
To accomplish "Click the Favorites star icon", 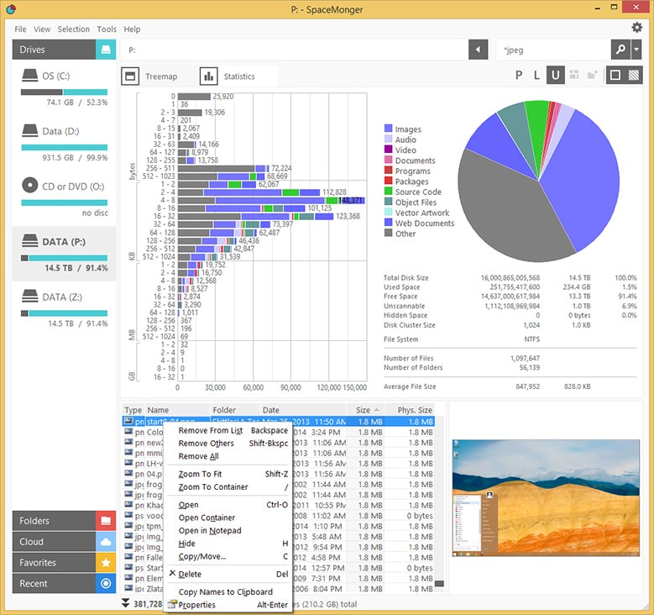I will coord(106,562).
